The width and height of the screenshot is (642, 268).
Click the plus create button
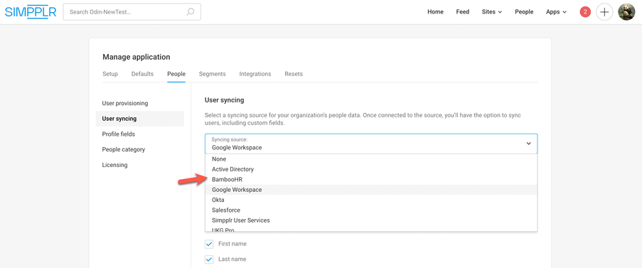604,12
